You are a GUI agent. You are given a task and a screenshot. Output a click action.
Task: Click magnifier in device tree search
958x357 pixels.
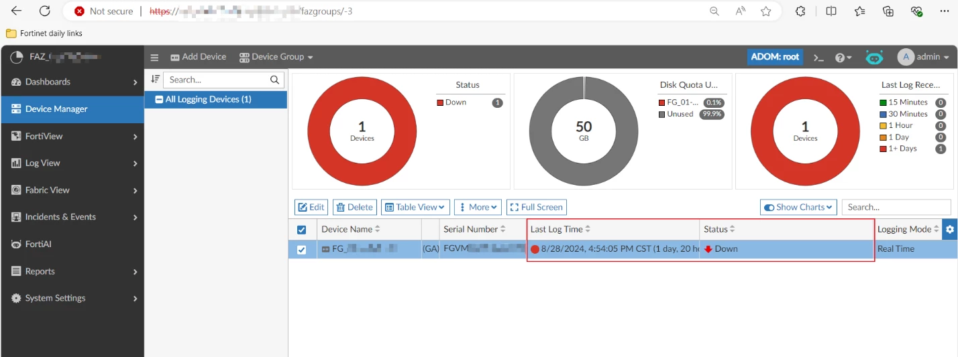coord(274,80)
